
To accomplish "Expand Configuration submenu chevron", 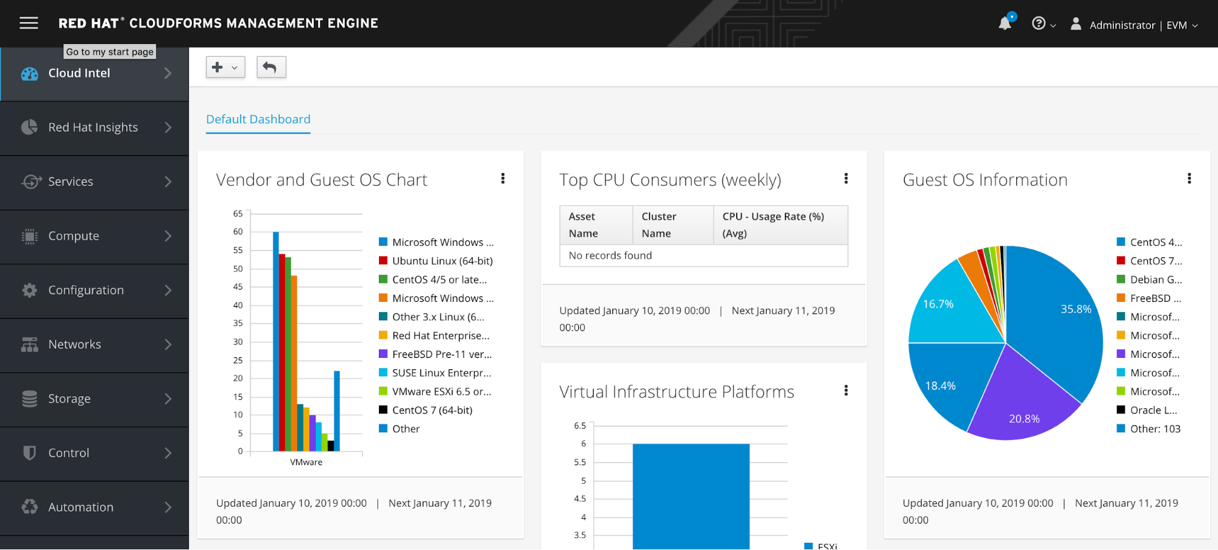I will pyautogui.click(x=168, y=290).
